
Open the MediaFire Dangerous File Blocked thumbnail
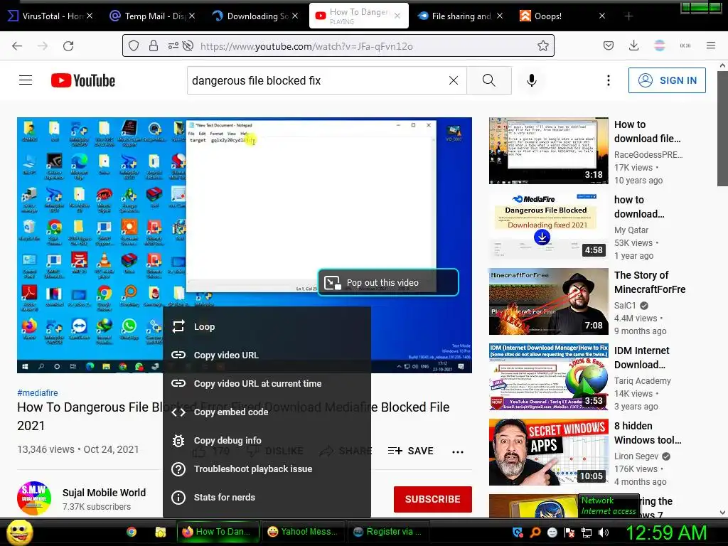pos(548,225)
